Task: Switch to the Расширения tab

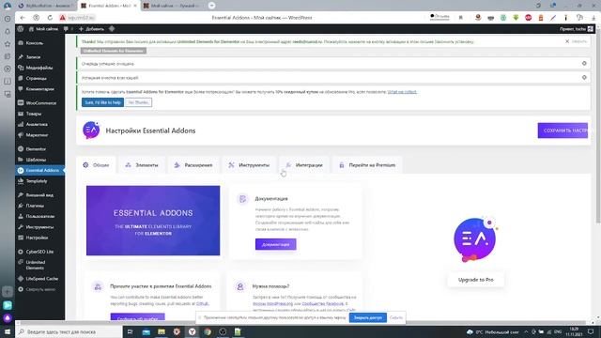Action: pos(193,165)
